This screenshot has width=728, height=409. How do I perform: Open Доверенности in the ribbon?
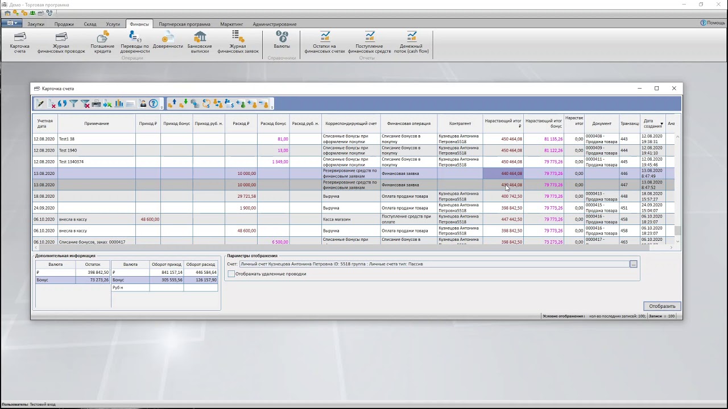tap(168, 40)
